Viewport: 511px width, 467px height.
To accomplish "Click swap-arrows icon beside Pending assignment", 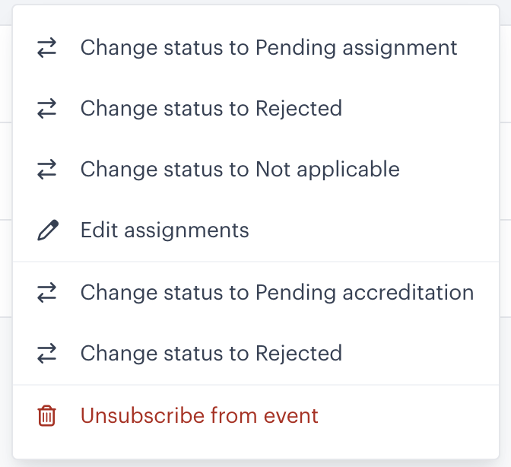I will coord(46,48).
